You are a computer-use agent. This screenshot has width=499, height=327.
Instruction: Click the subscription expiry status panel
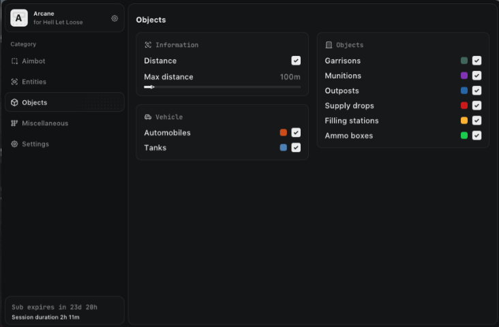[x=64, y=311]
